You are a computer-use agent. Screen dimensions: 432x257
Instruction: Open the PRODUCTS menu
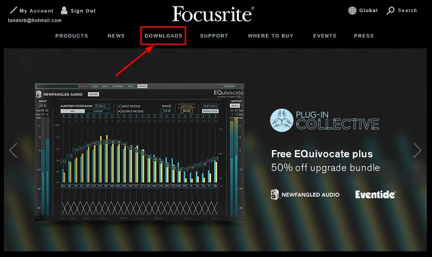point(72,36)
